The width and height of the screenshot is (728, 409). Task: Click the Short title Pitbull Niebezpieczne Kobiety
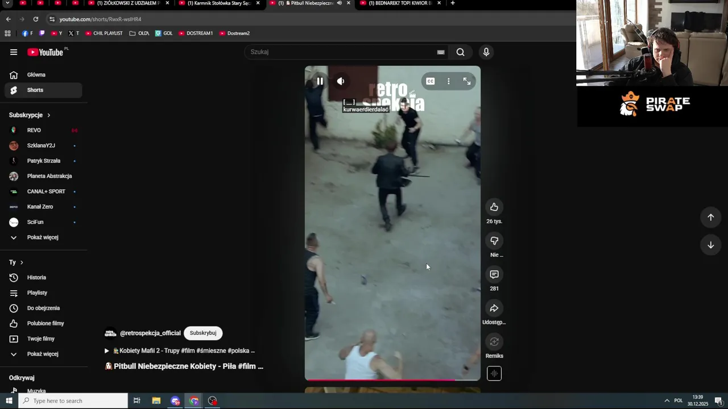click(x=184, y=366)
